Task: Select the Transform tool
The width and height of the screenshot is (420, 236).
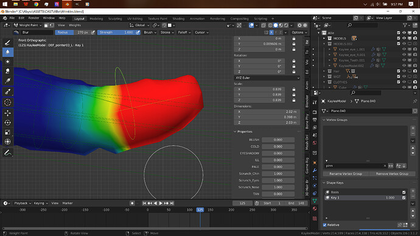Action: point(8,142)
